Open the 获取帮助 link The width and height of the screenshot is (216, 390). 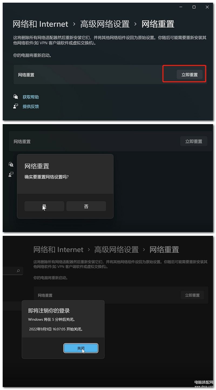tap(31, 97)
